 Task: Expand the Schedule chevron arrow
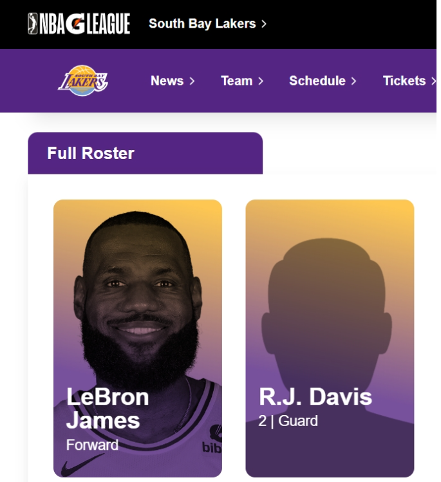[353, 81]
